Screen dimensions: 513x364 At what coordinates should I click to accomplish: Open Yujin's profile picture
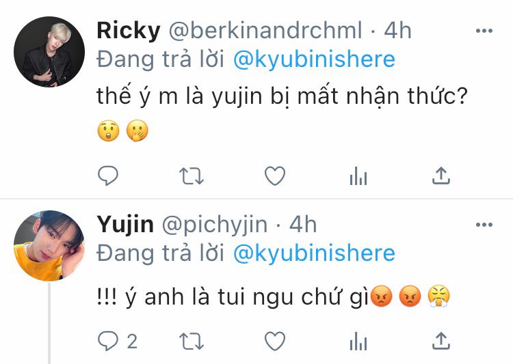tap(49, 246)
